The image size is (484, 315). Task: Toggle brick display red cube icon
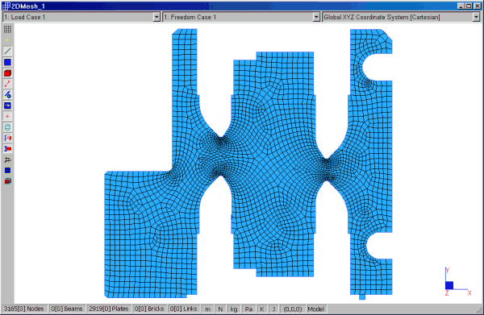[7, 73]
